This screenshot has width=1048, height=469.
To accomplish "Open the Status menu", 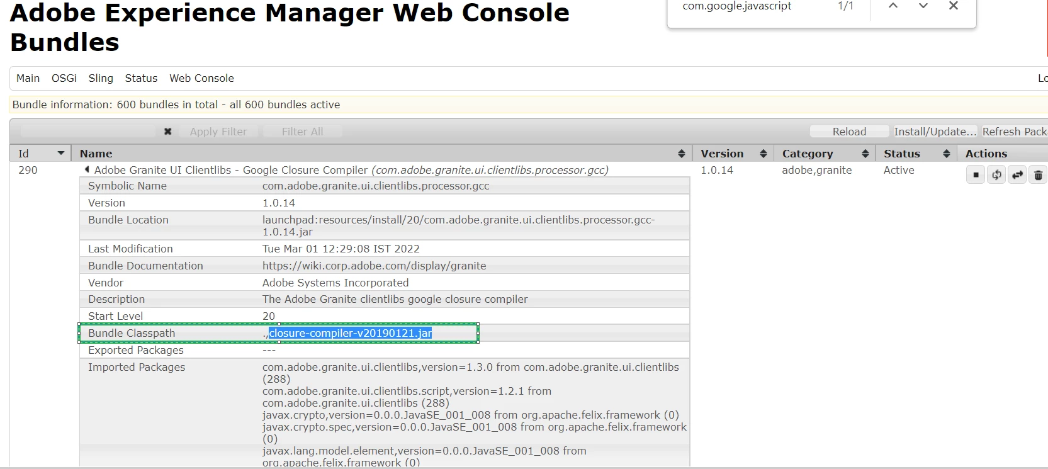I will [x=141, y=78].
